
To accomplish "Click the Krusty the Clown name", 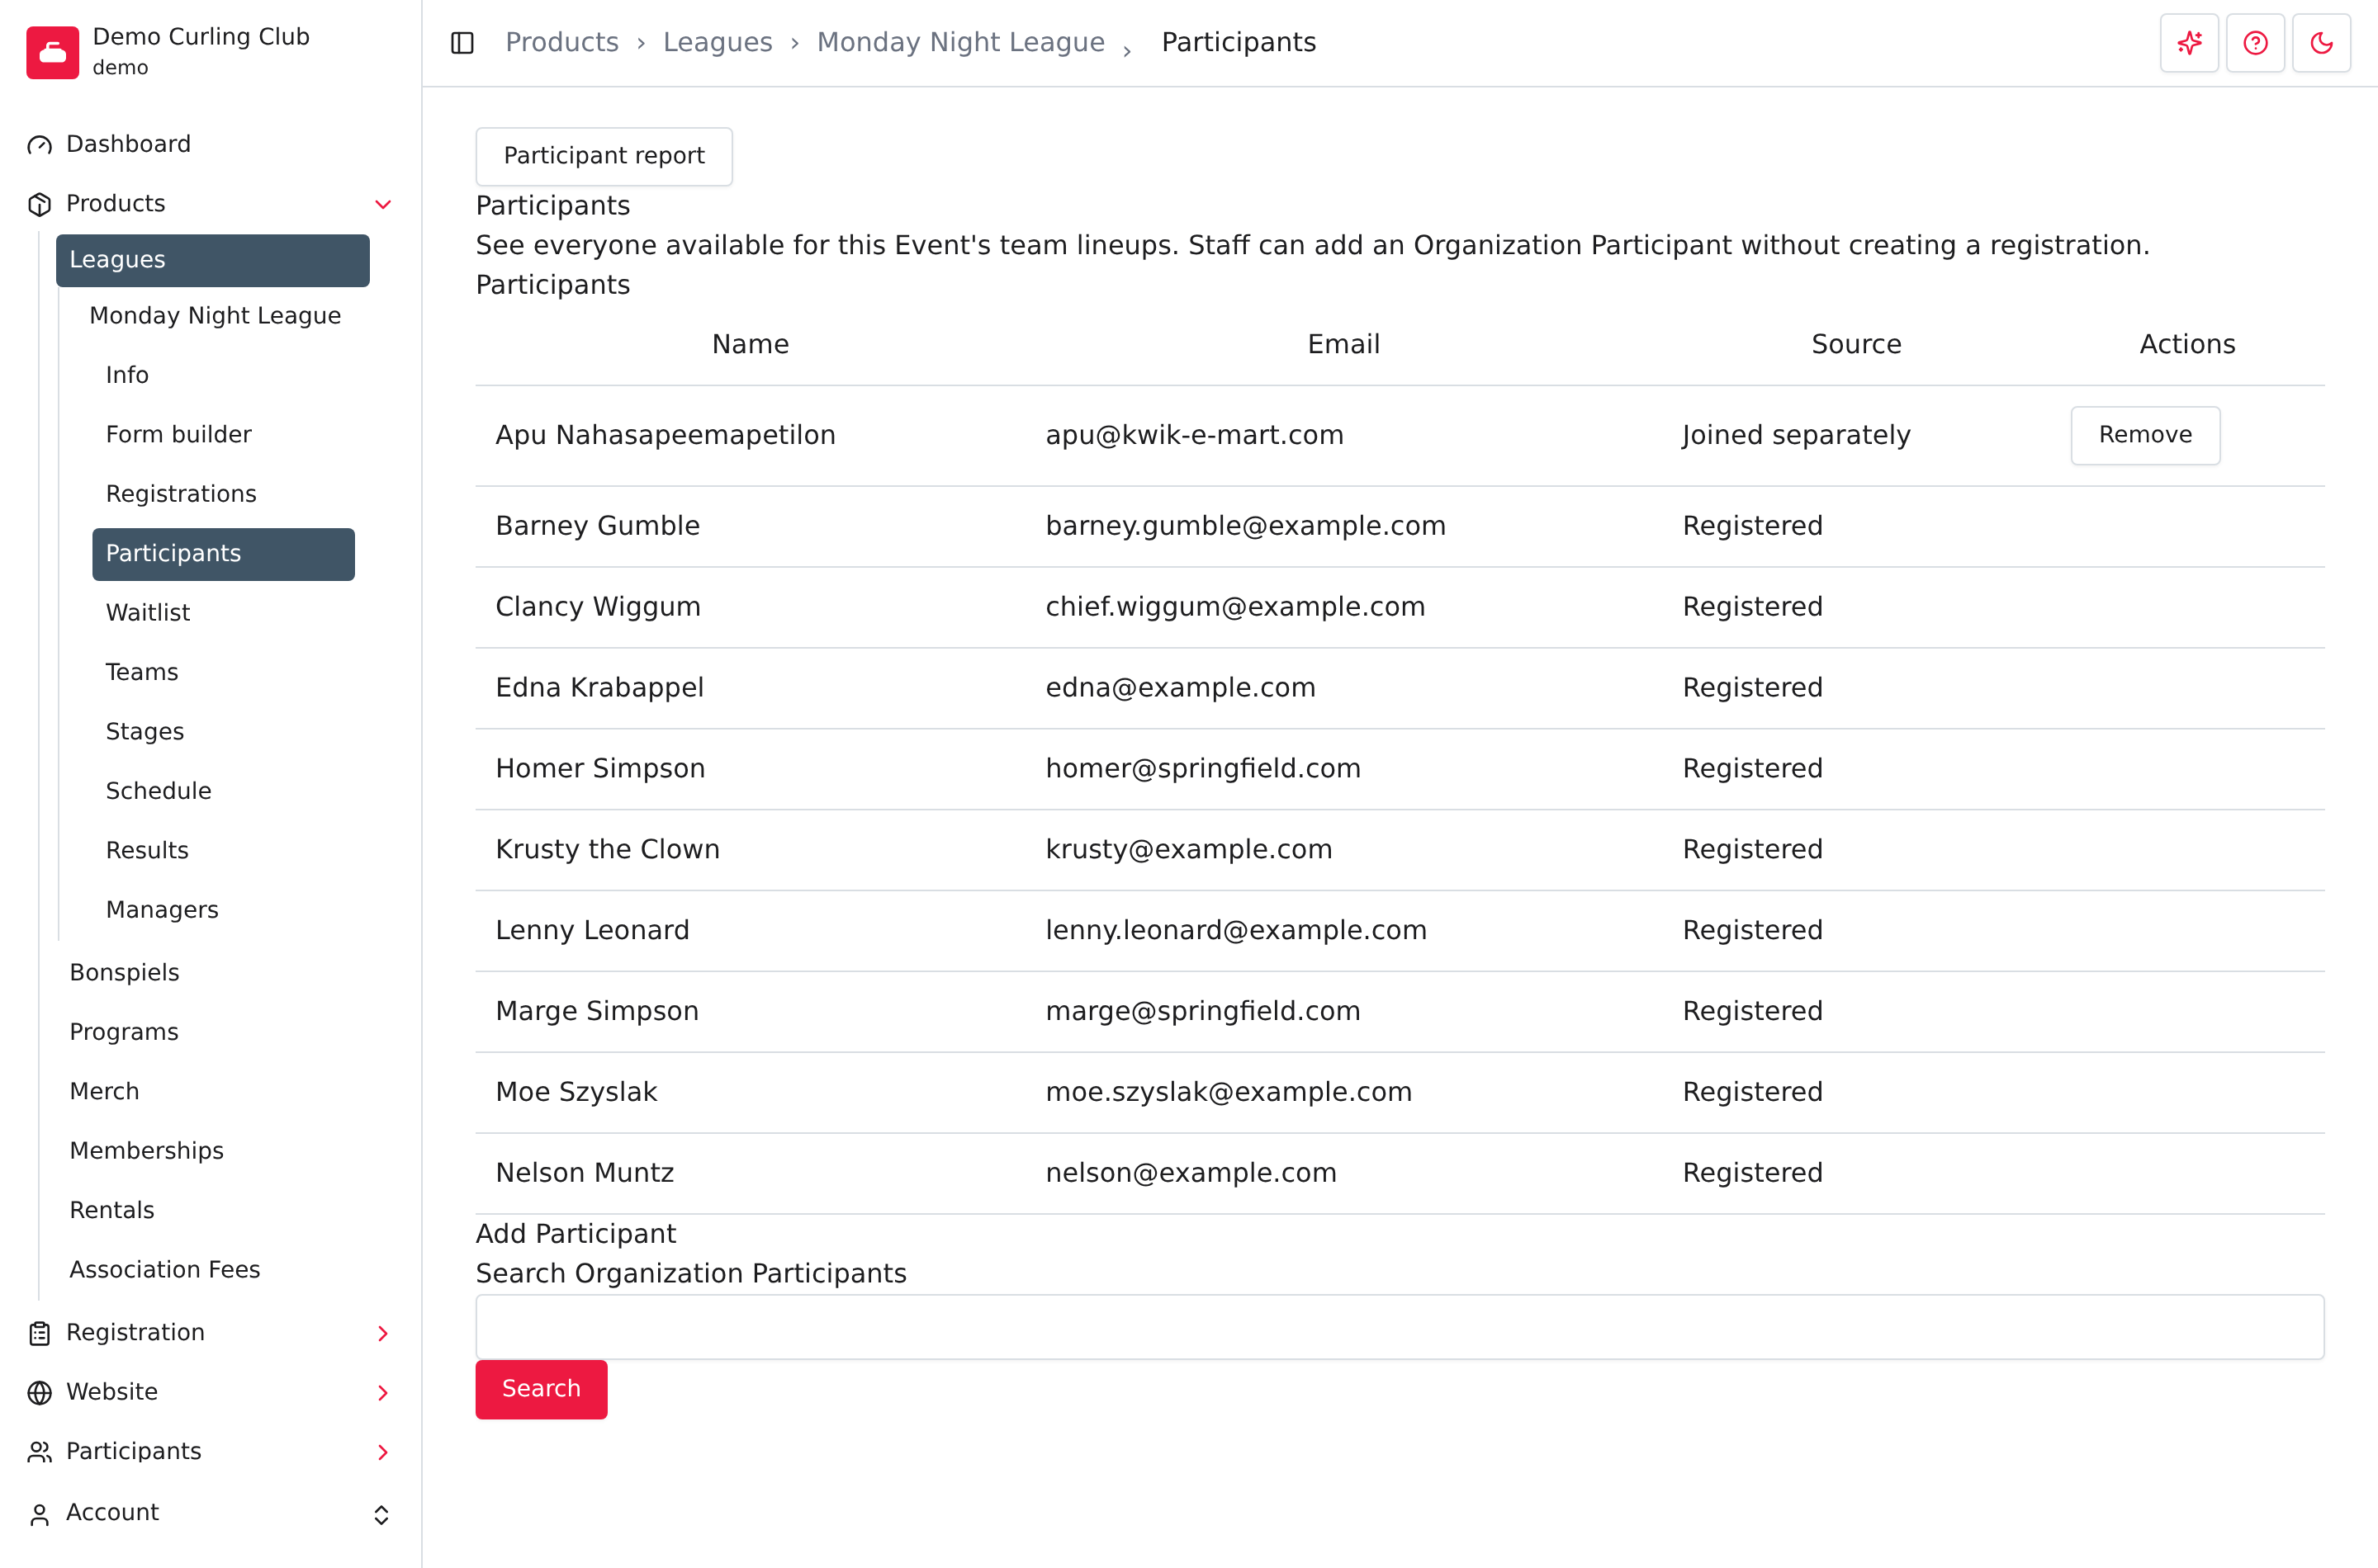I will click(x=607, y=850).
